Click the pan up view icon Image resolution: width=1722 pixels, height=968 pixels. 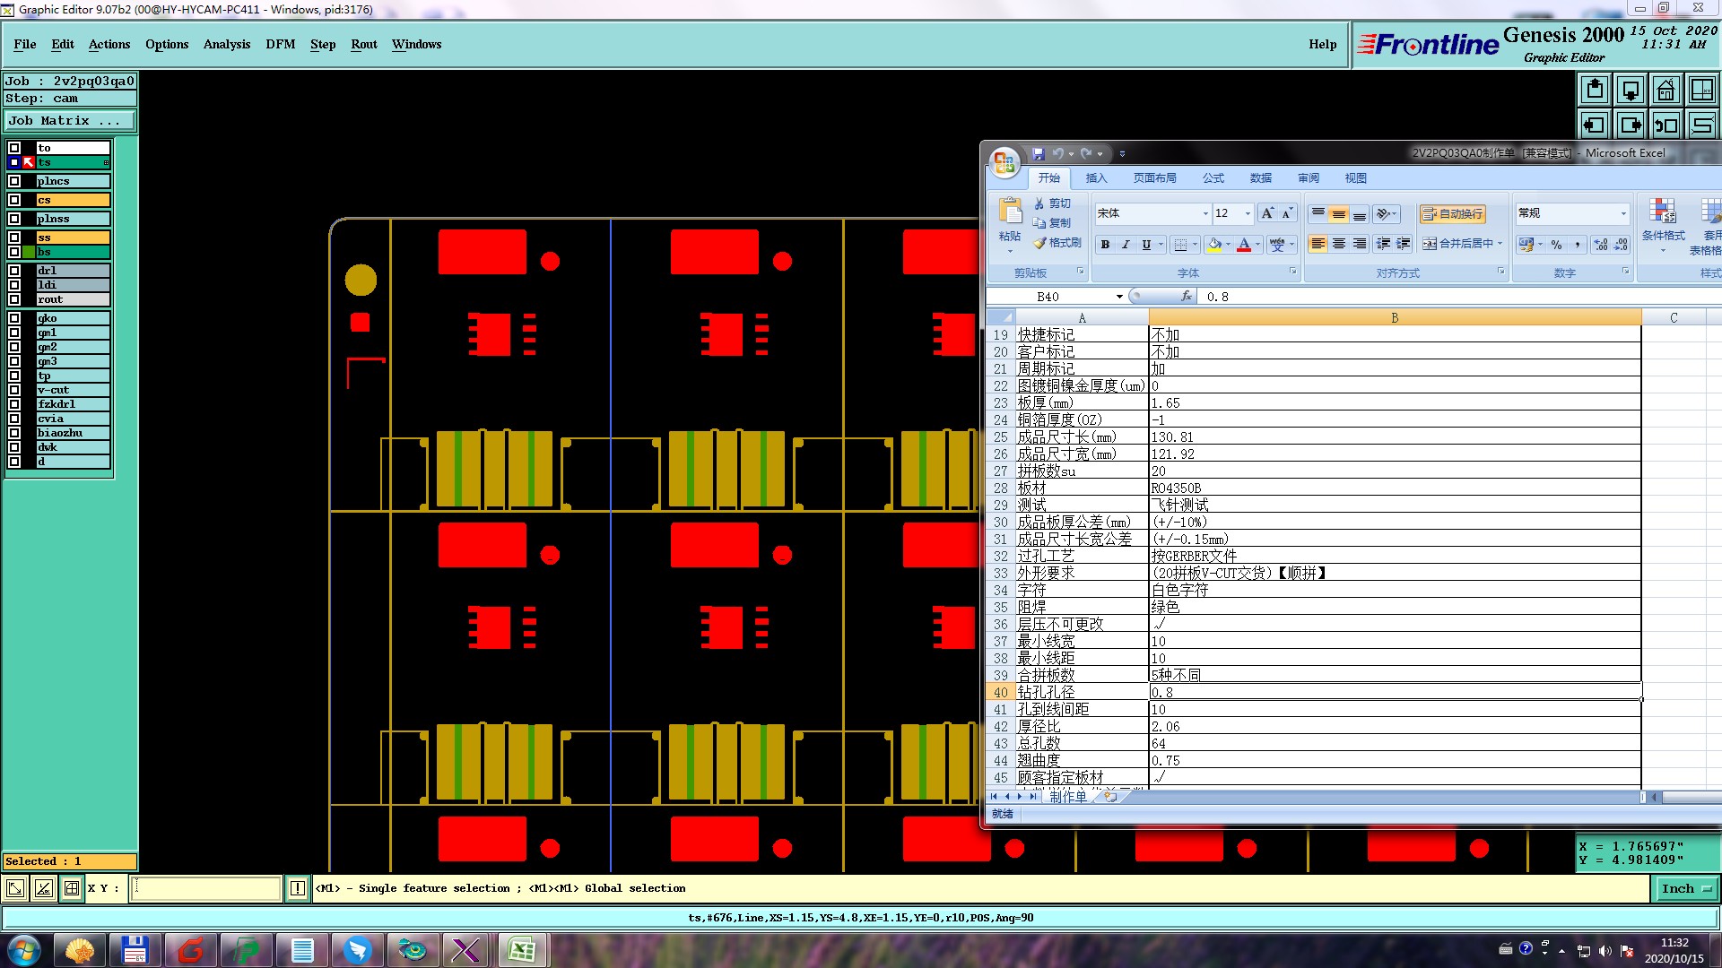tap(1595, 90)
